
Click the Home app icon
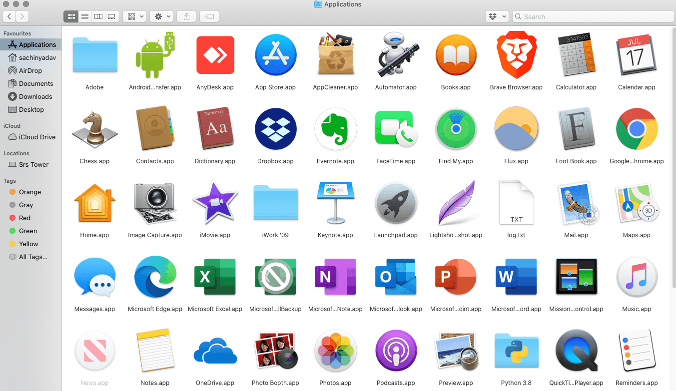pyautogui.click(x=95, y=203)
